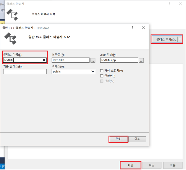Click the 클래스 추가 button
The height and width of the screenshot is (170, 186).
click(x=165, y=39)
